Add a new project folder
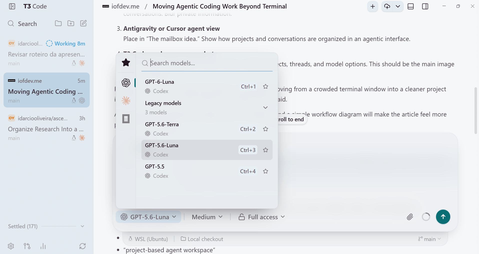Viewport: 479px width, 254px height. coord(71,23)
